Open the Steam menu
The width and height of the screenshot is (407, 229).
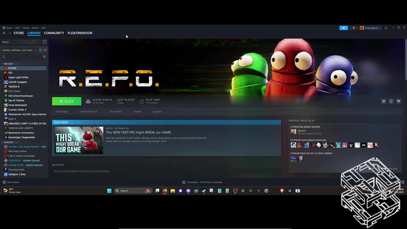pyautogui.click(x=8, y=28)
